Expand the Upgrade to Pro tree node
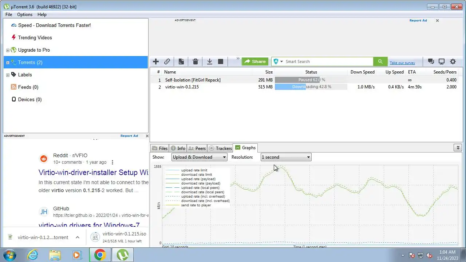The image size is (466, 262). (8, 50)
